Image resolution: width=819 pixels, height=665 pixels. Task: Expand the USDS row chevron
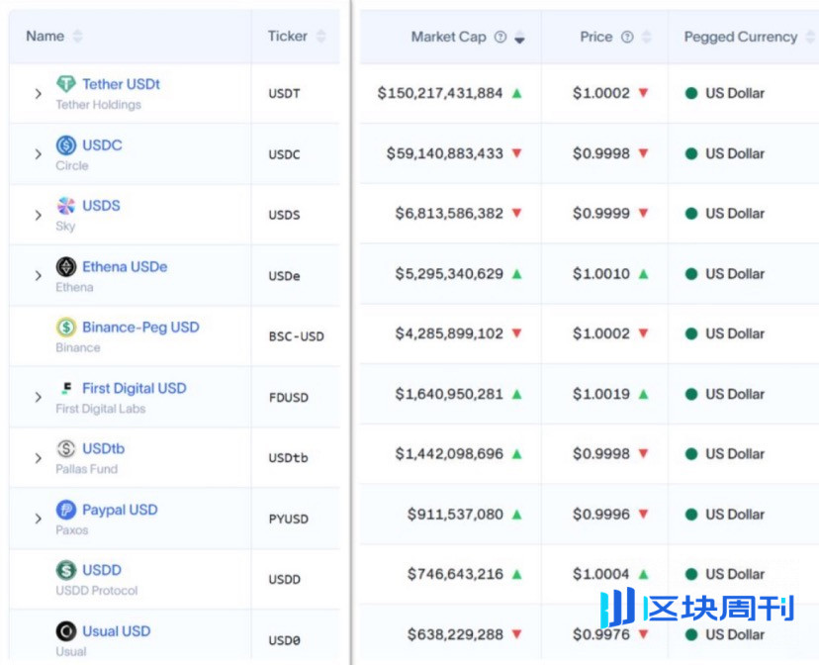coord(38,215)
